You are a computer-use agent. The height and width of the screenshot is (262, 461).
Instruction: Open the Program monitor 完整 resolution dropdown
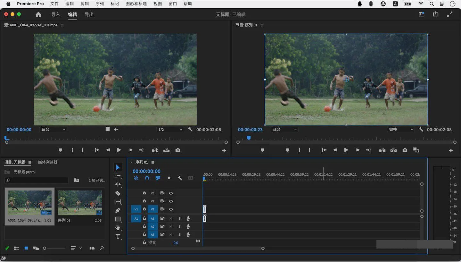click(401, 130)
